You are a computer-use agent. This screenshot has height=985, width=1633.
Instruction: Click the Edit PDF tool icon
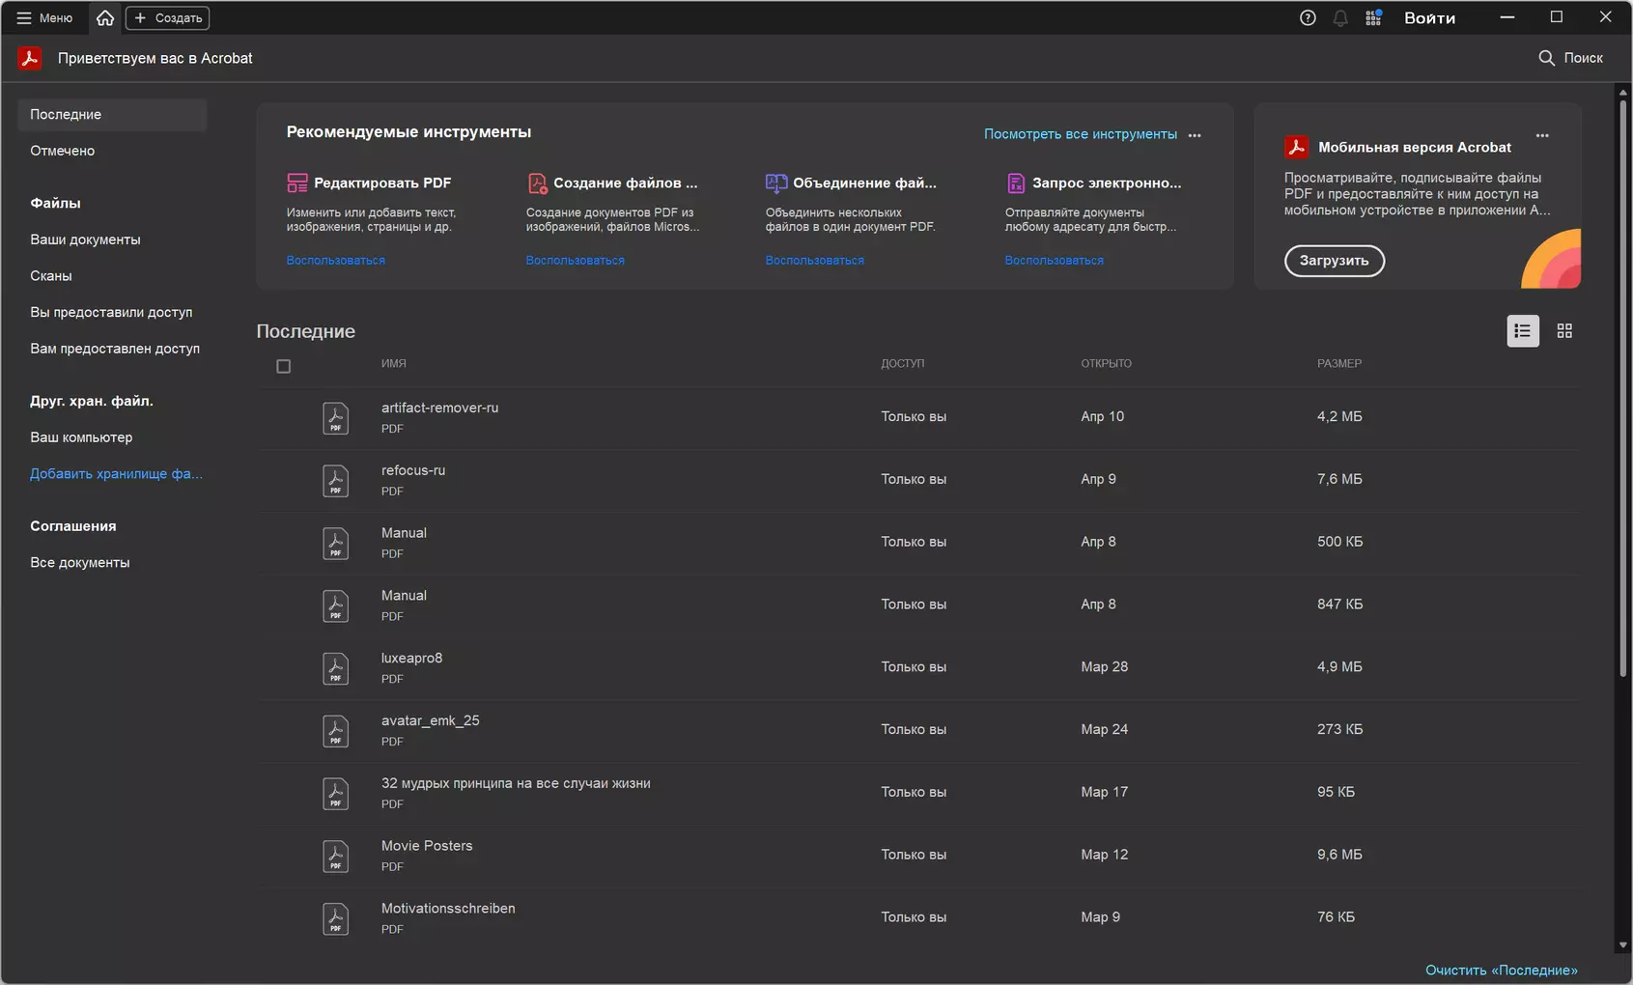[297, 183]
